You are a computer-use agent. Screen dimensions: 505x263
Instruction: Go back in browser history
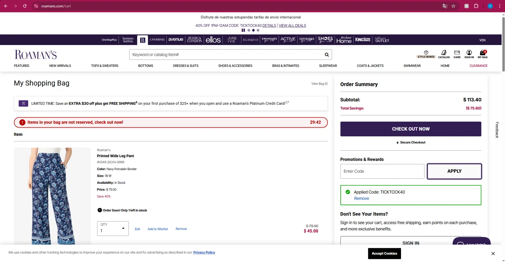pos(6,6)
